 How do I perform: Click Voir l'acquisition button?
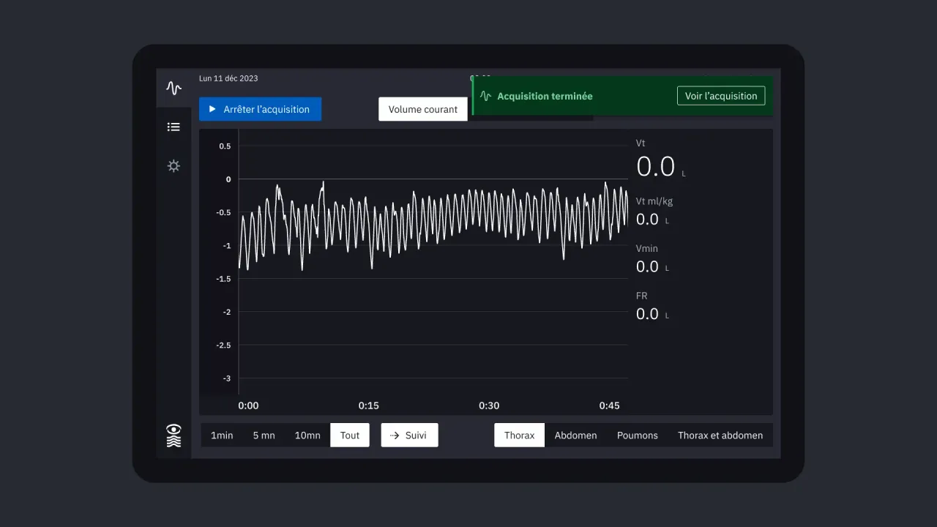point(720,96)
